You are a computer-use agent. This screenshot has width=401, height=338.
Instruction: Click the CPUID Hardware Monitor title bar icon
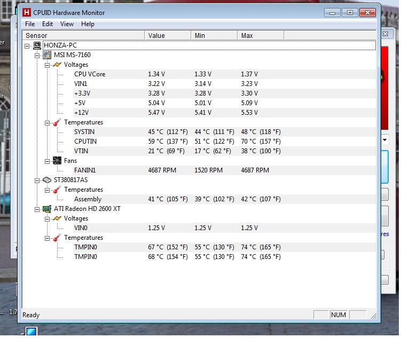coord(26,12)
